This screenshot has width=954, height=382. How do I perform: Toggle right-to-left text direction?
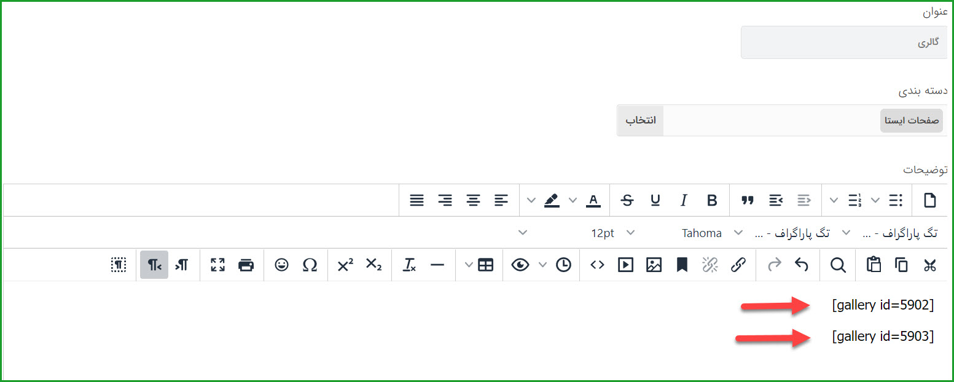pos(154,265)
